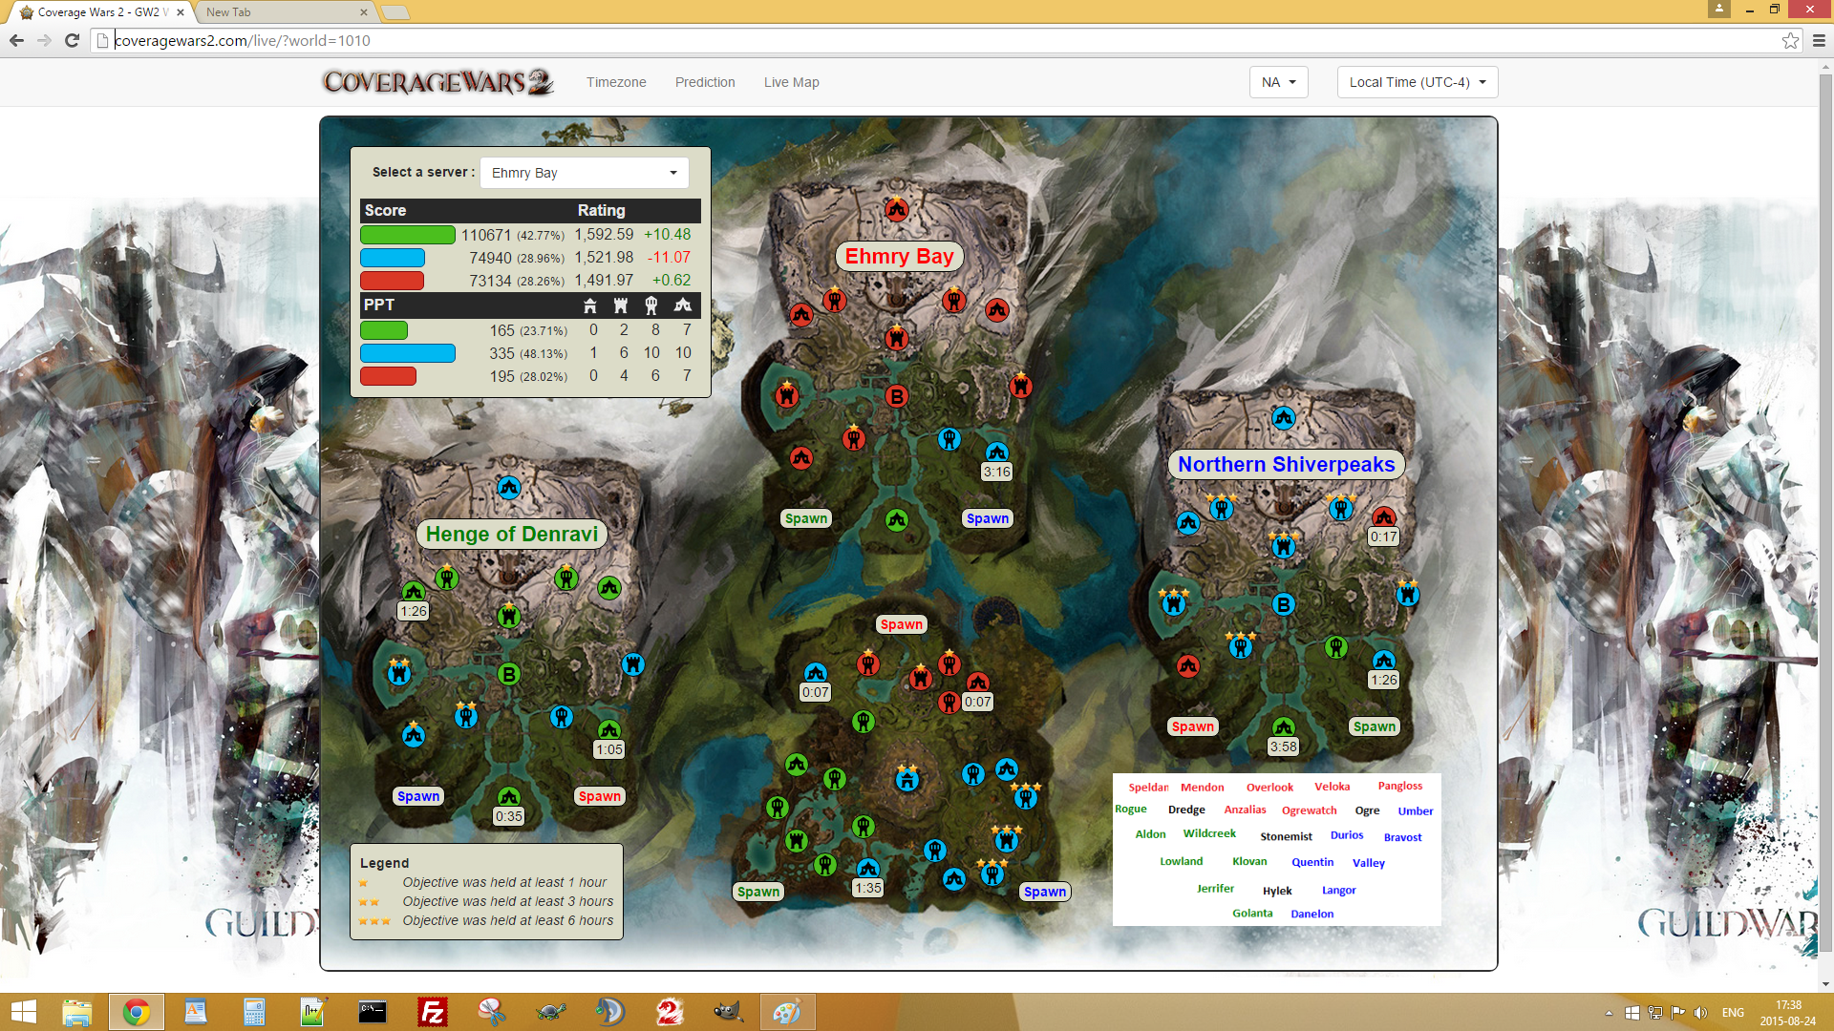Click the camp icon with 3:16 timer
The image size is (1834, 1031).
996,452
